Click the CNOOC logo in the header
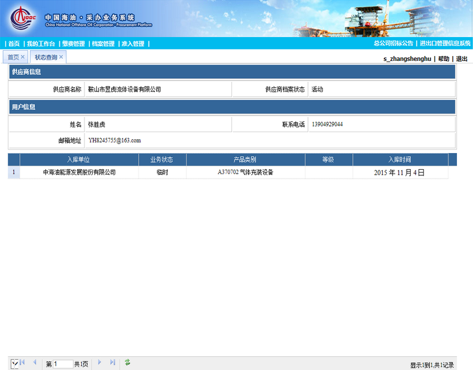 23,18
